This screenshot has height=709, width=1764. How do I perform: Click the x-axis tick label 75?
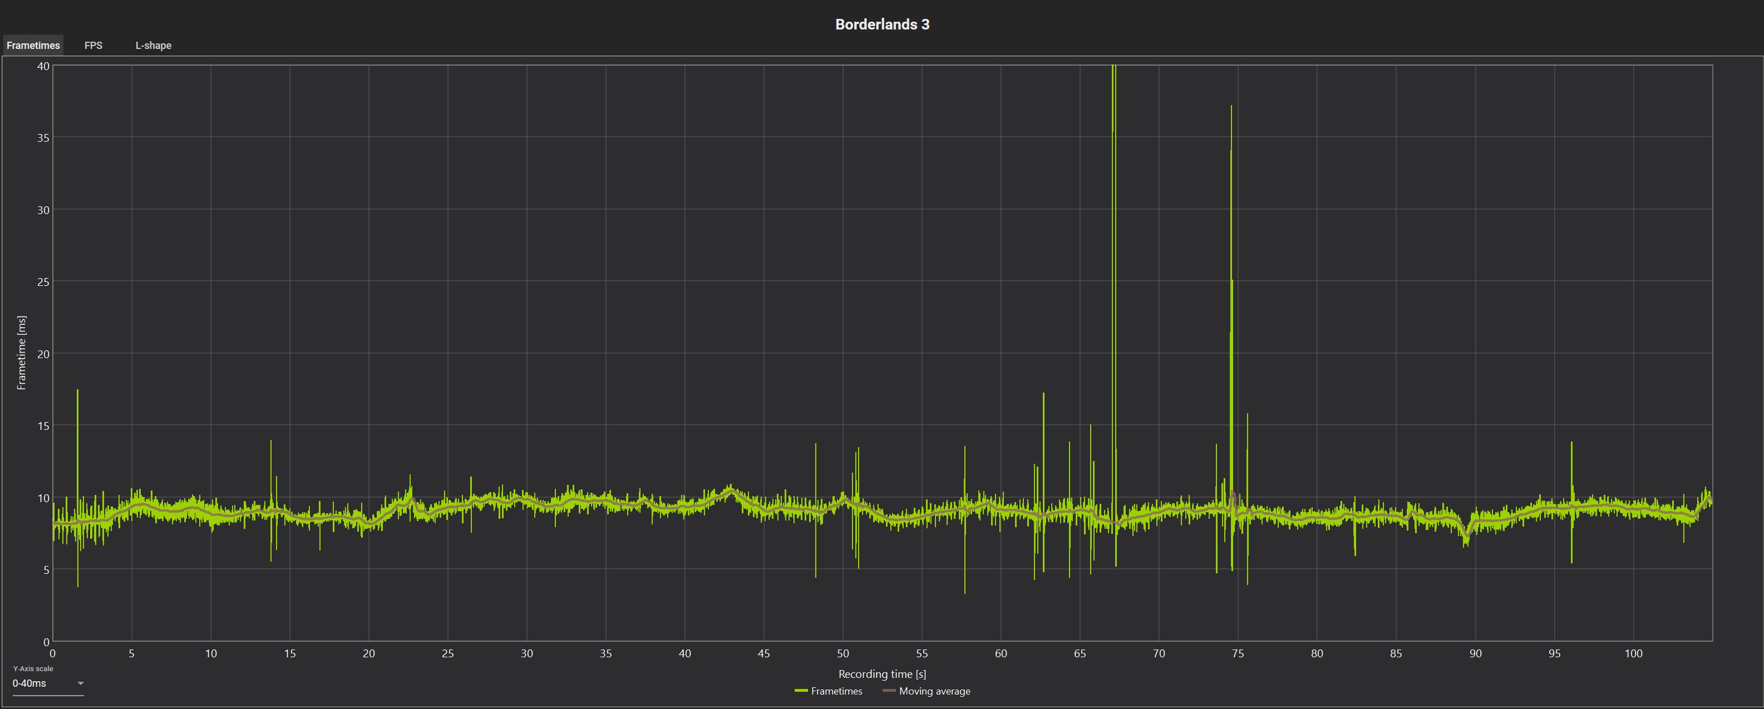[1238, 653]
